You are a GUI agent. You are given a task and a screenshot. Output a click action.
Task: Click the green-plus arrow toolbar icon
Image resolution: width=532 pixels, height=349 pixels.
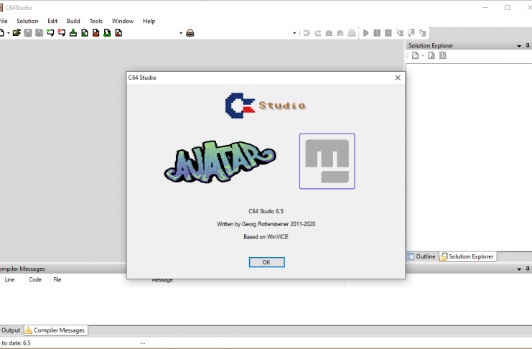tap(50, 33)
